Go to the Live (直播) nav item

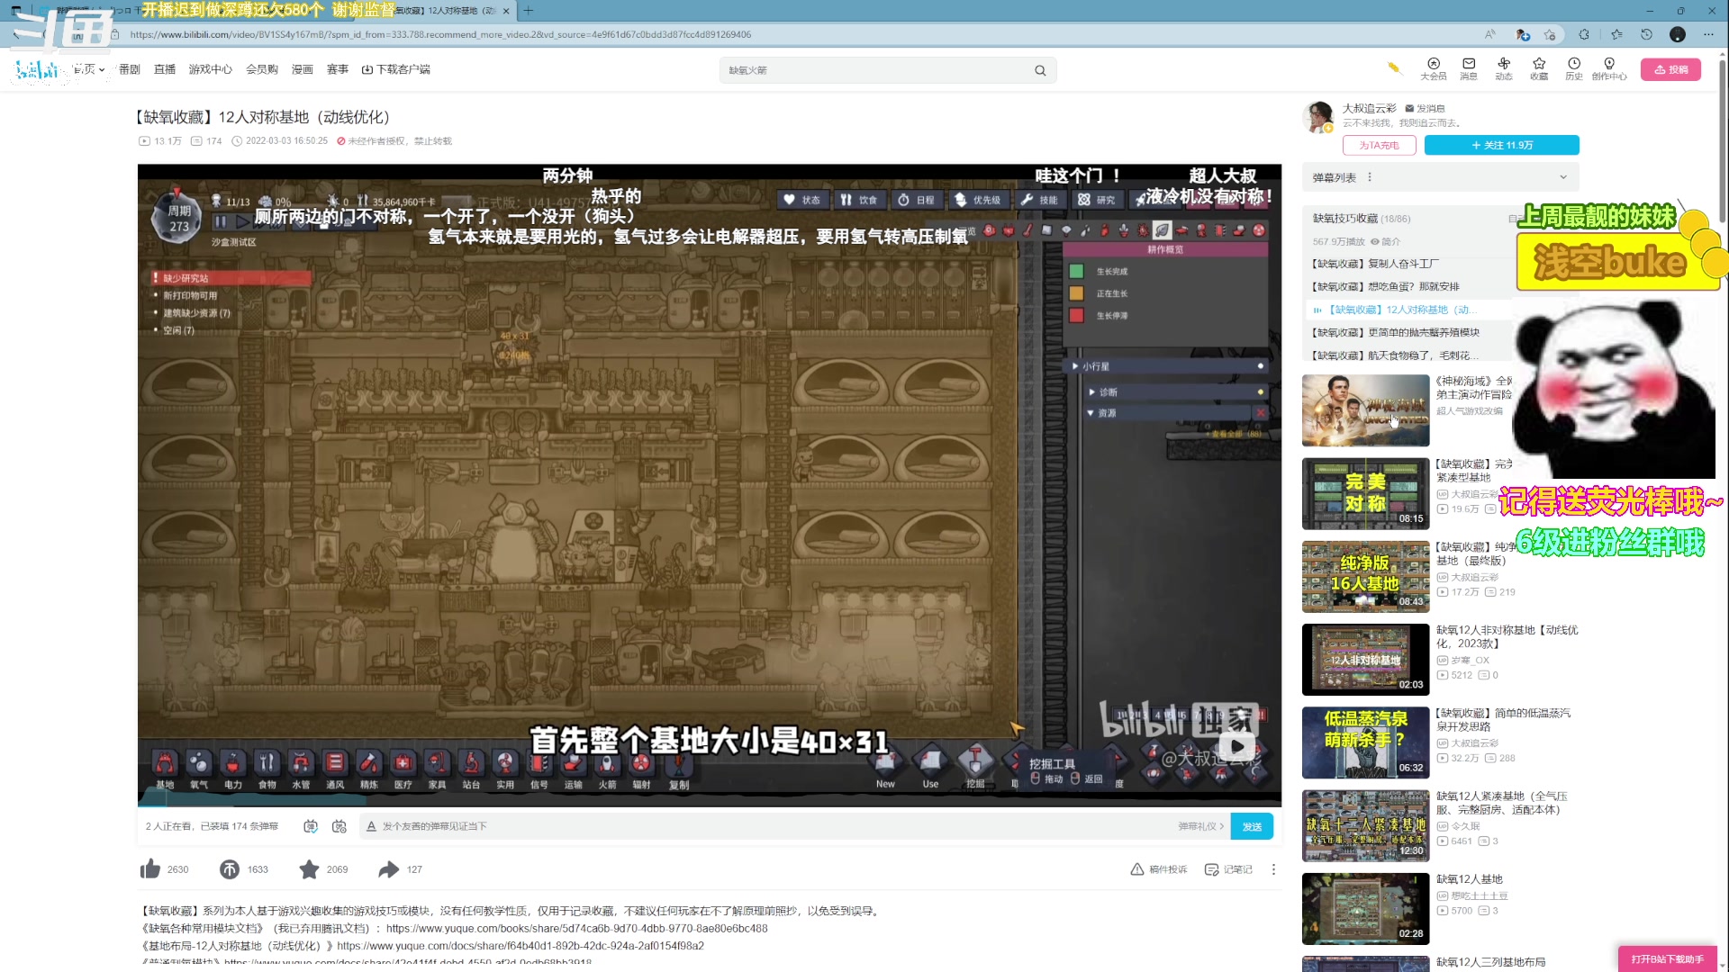point(165,69)
